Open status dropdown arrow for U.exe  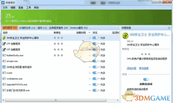99,73
